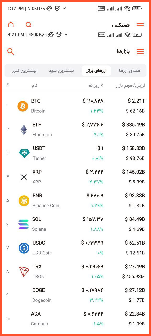Tap the Tether green logo
Image resolution: width=151 pixels, height=336 pixels.
pos(24,153)
